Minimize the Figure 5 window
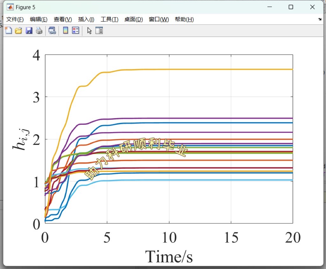Image resolution: width=326 pixels, height=269 pixels. 270,7
